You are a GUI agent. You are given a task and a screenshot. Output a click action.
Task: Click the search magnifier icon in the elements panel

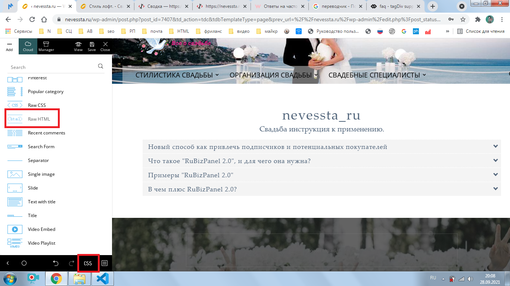click(100, 66)
